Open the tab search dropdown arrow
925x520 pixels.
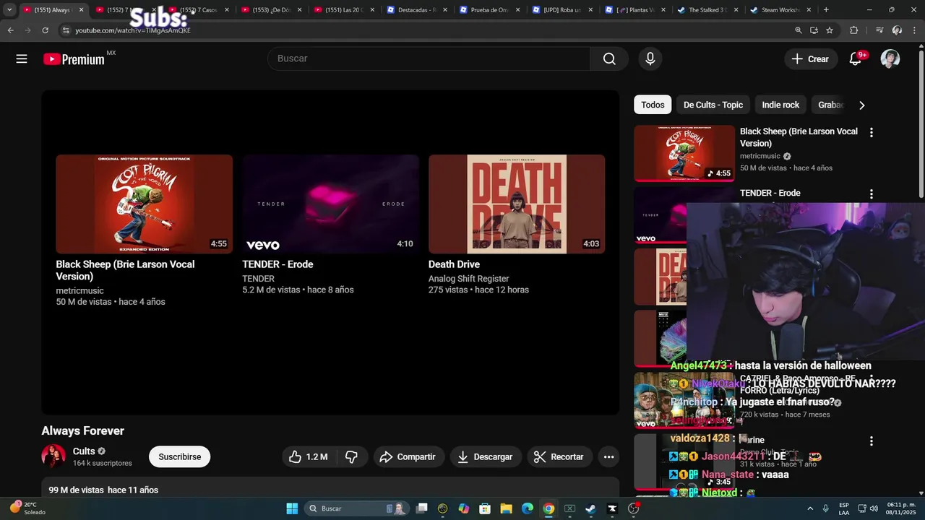pos(9,10)
